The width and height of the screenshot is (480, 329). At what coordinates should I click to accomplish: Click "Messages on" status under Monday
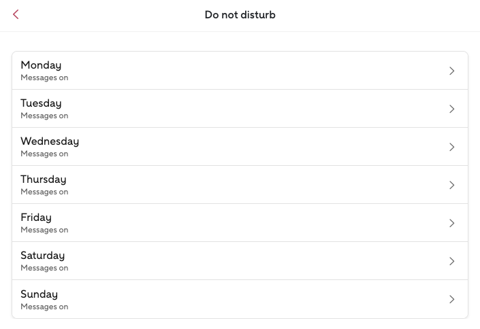44,78
